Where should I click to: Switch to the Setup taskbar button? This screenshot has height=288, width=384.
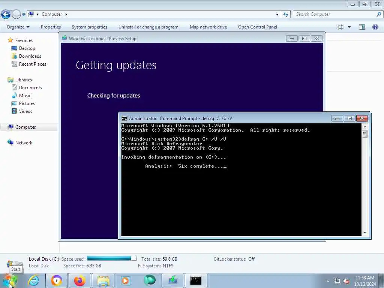pyautogui.click(x=172, y=280)
